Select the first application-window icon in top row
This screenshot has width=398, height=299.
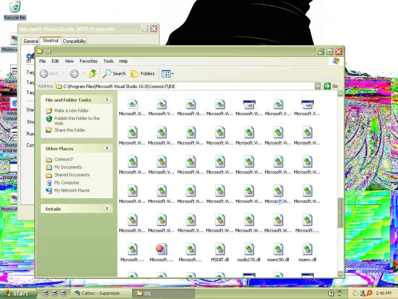coord(249,104)
